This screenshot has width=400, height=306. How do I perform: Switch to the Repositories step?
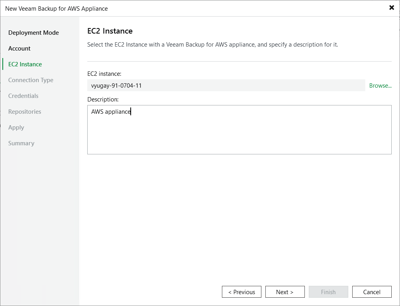coord(24,112)
